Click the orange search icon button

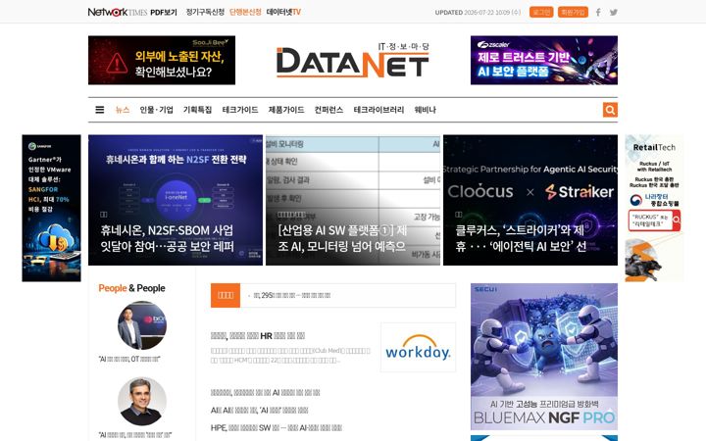(x=610, y=110)
